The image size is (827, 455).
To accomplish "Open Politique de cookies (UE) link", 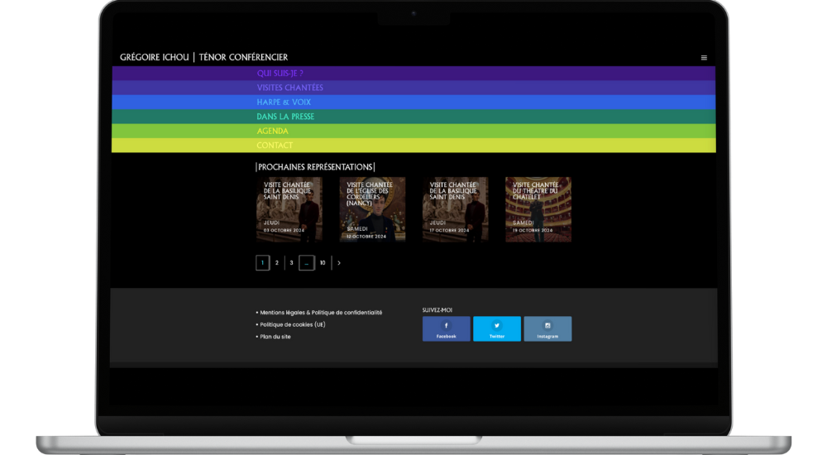I will [293, 325].
